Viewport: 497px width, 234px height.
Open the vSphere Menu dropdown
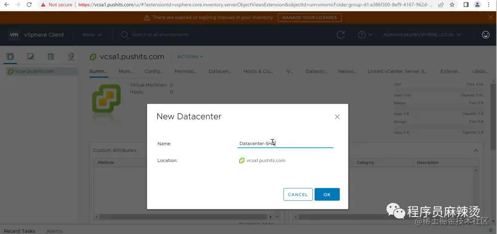(x=92, y=35)
